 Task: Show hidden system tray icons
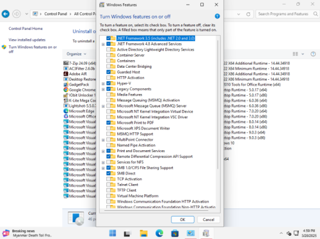pos(281,233)
